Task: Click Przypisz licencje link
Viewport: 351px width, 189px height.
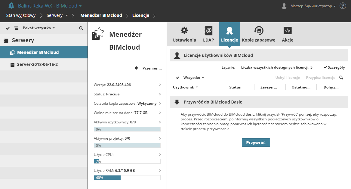Action: [x=321, y=78]
